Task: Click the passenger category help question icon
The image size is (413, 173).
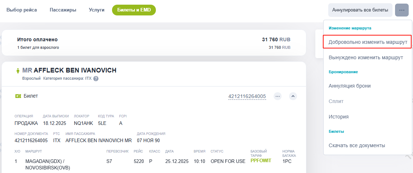Action: 96,79
